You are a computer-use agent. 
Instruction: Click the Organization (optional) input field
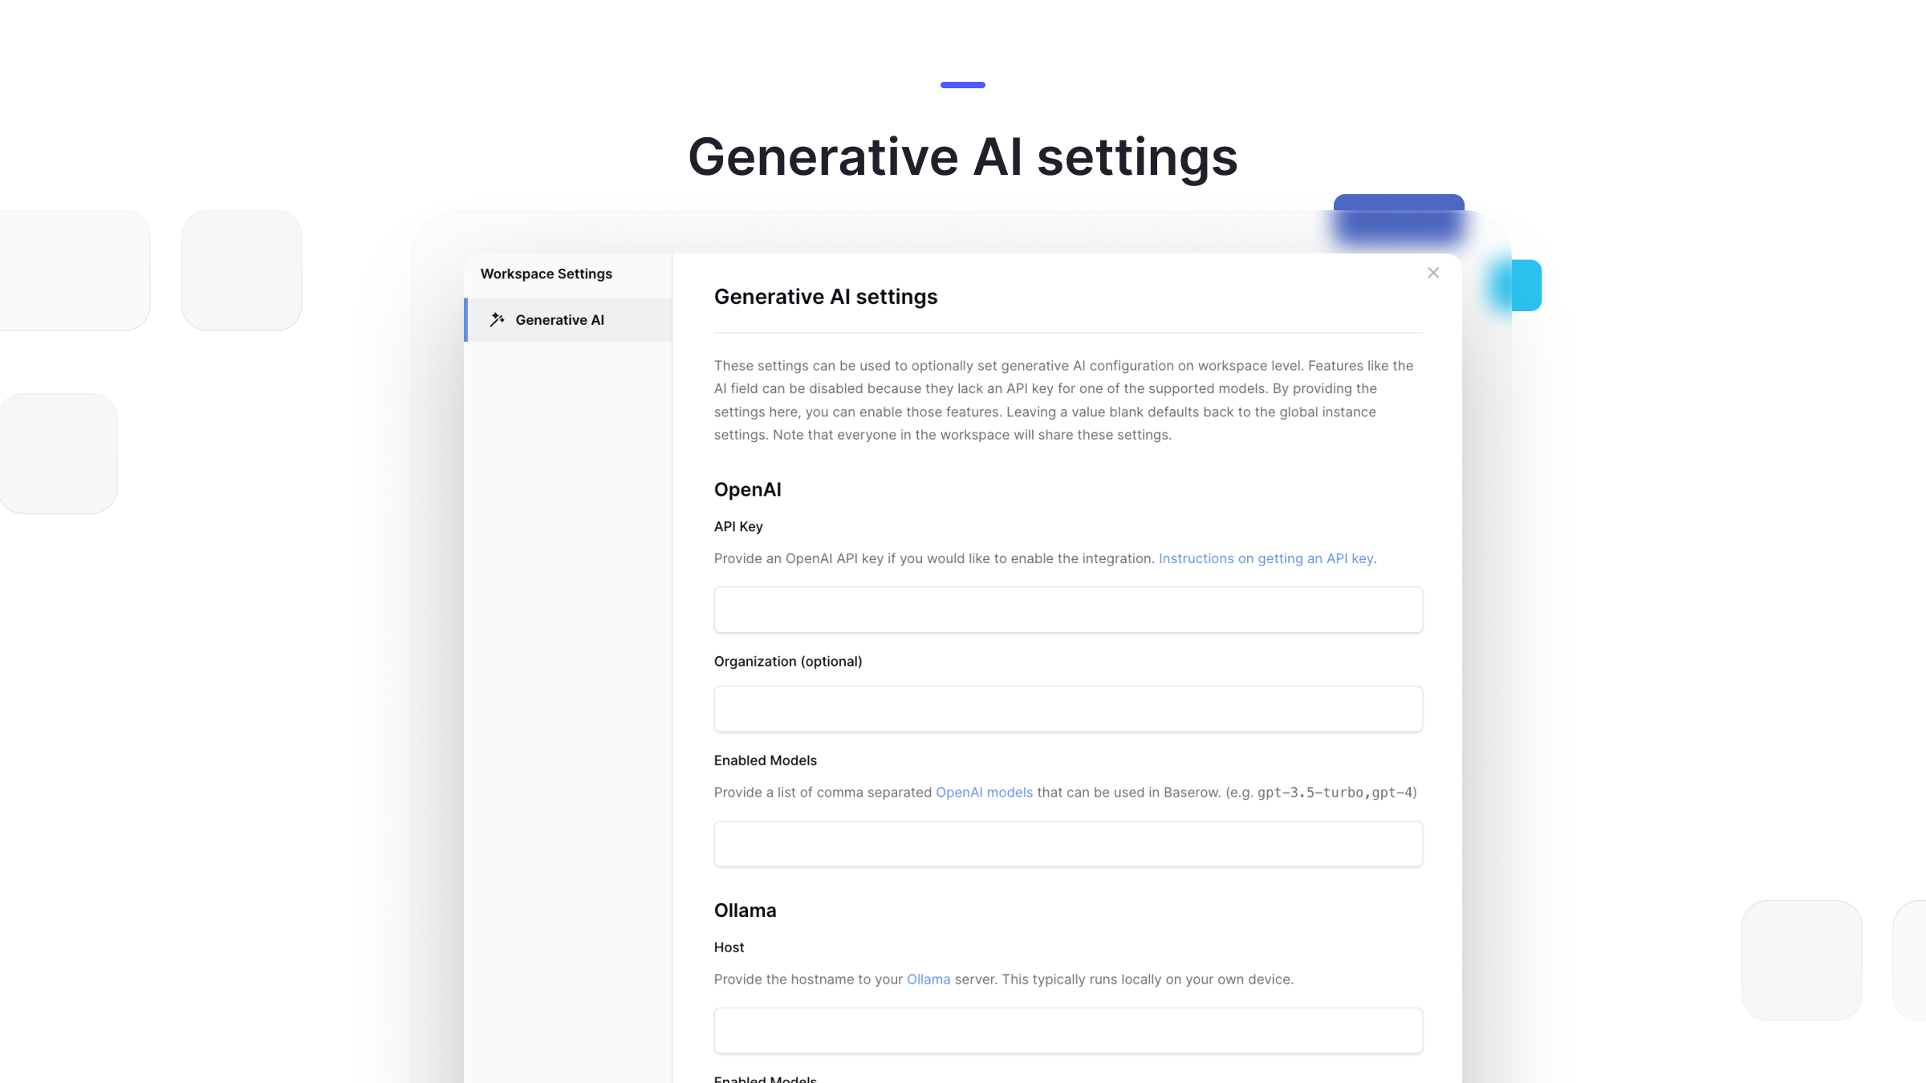[1067, 708]
